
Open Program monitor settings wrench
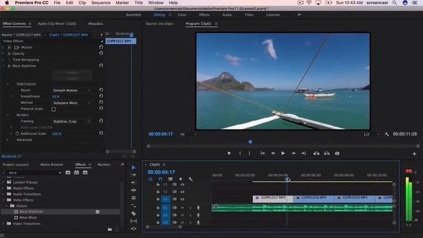387,134
